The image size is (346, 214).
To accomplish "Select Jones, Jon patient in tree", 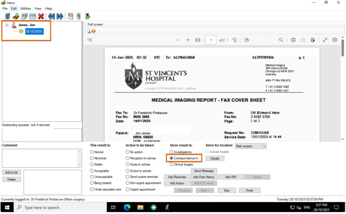I will coord(27,25).
